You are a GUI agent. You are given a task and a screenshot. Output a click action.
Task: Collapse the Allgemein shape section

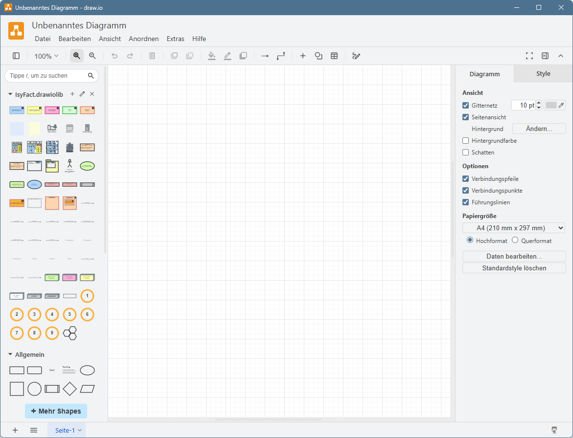pos(10,354)
